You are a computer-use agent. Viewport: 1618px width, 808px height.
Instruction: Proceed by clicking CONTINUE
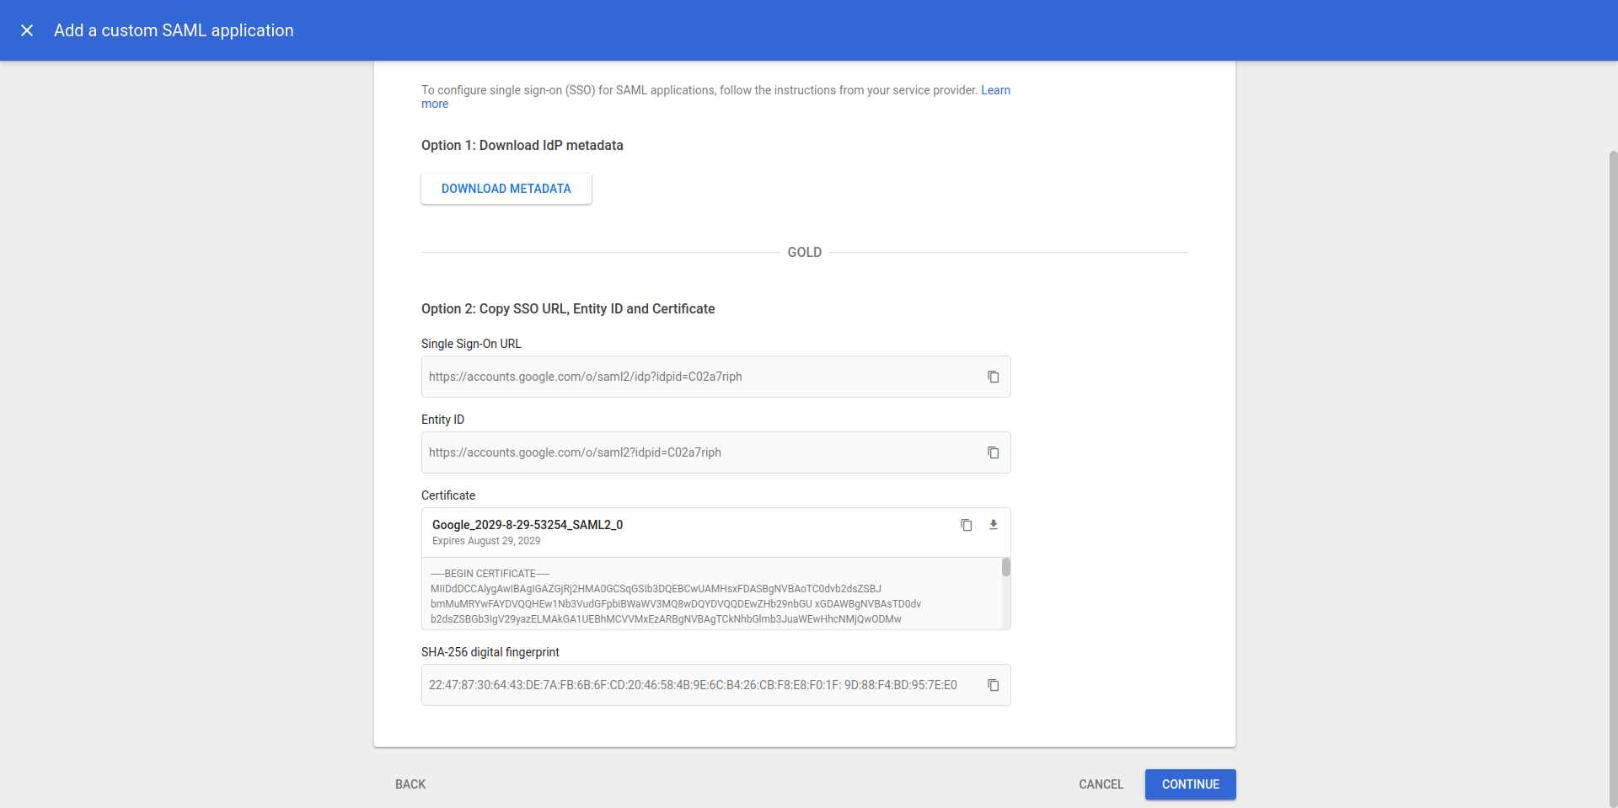[1190, 784]
